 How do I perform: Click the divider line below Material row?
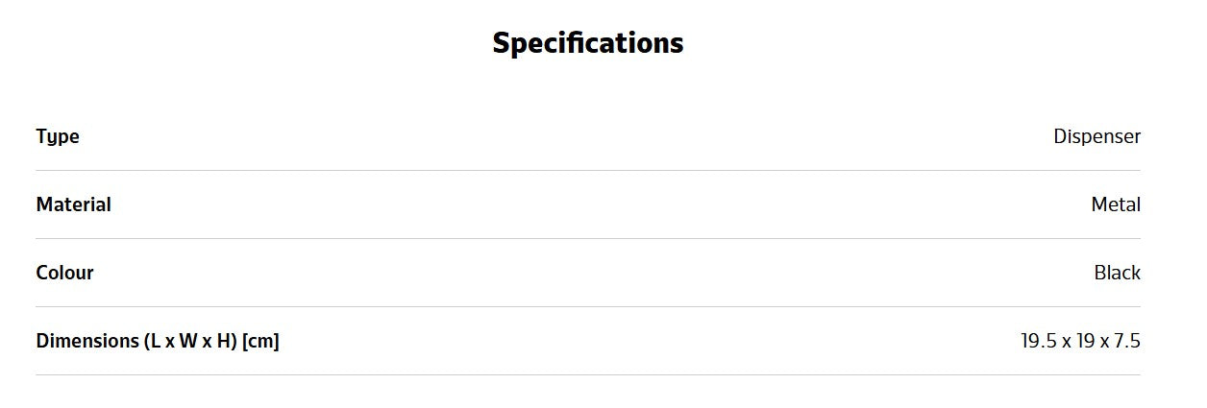coord(588,238)
